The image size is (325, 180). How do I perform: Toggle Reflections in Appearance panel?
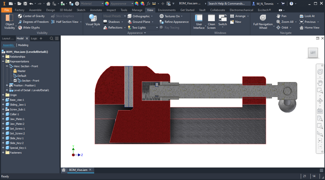tap(113, 27)
